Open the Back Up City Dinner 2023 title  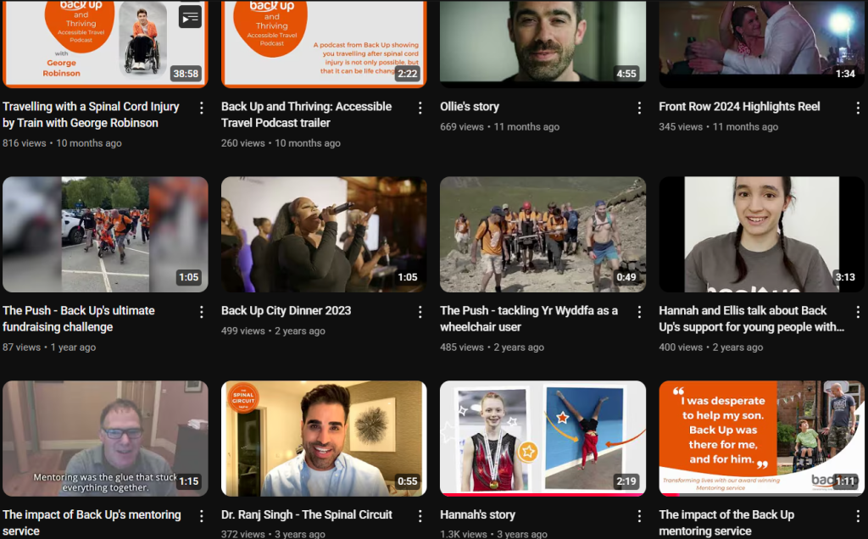[286, 311]
